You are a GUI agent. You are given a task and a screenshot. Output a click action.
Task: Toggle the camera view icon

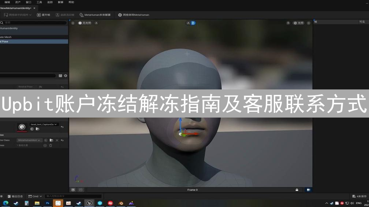pyautogui.click(x=308, y=189)
